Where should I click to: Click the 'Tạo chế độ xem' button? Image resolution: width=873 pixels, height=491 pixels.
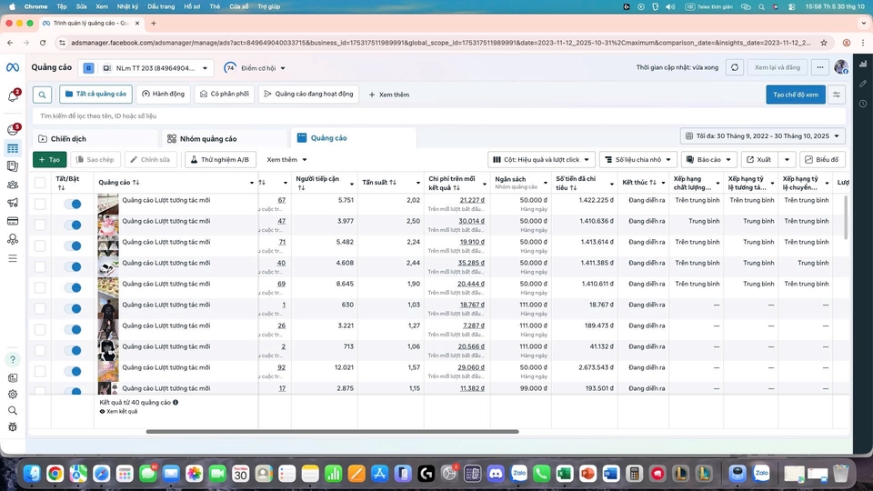[x=795, y=95]
